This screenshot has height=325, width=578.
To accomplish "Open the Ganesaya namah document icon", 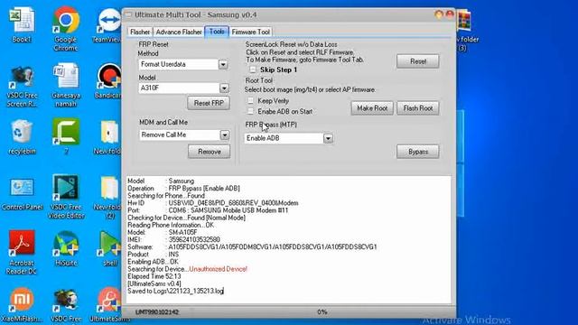I will 66,85.
